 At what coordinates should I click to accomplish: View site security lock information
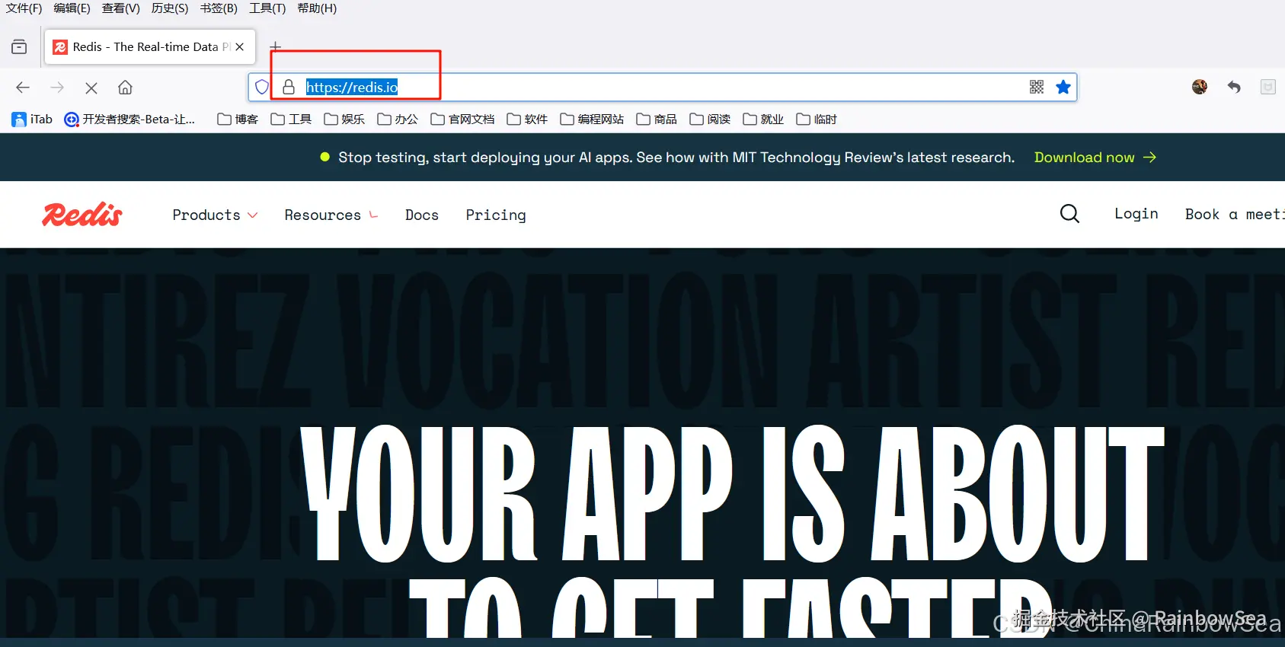pyautogui.click(x=289, y=88)
